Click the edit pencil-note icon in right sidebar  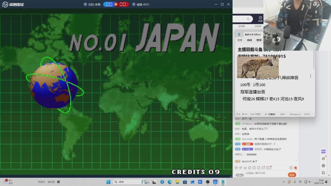(324, 173)
